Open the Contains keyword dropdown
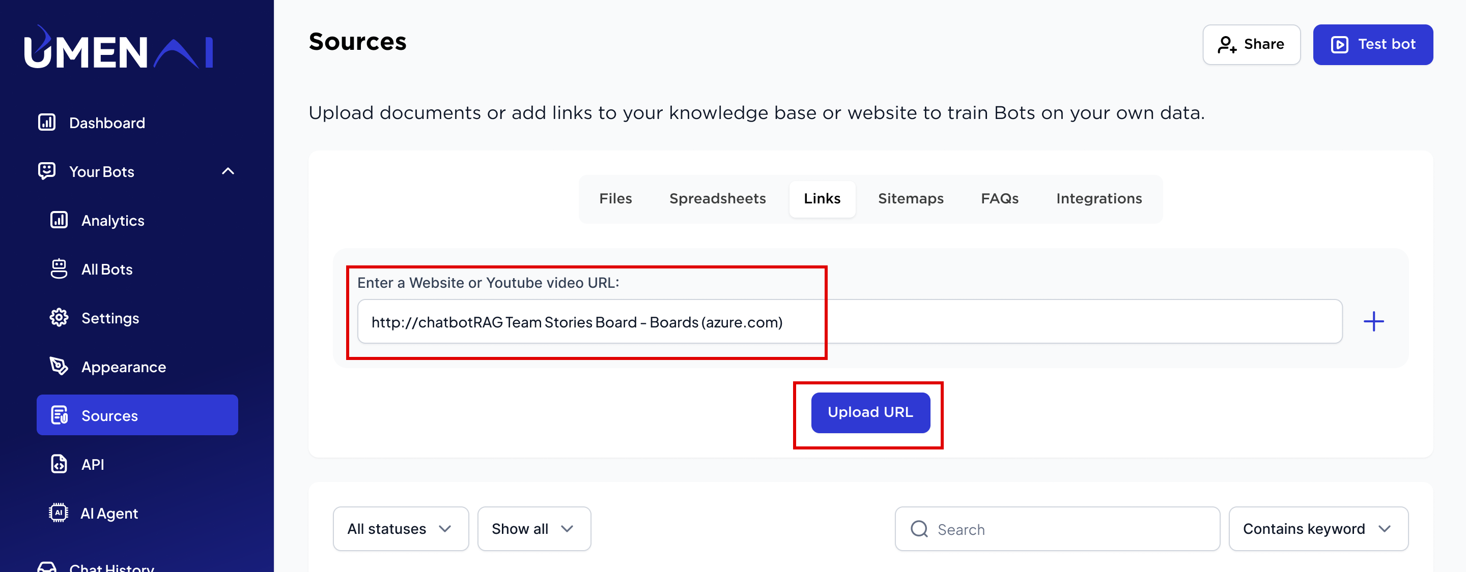This screenshot has height=572, width=1466. coord(1318,529)
